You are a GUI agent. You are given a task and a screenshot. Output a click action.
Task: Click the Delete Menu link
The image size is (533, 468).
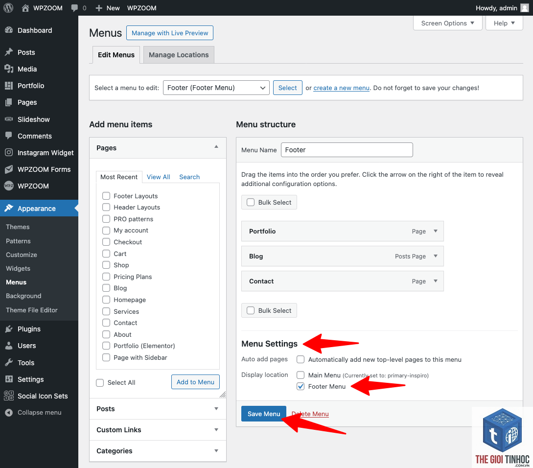point(310,414)
